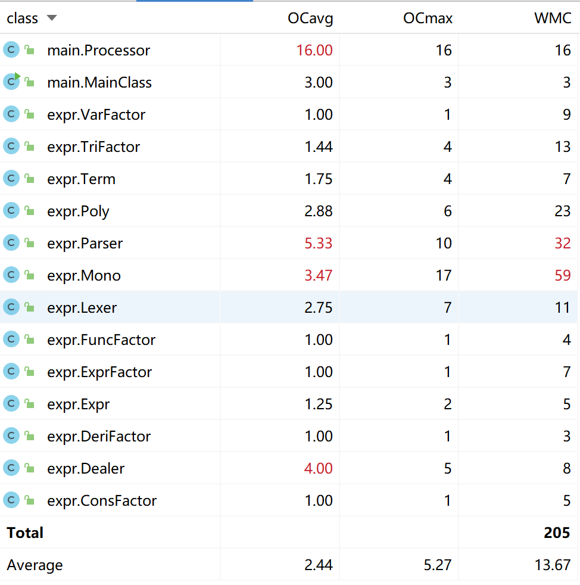Click the public lock icon for main.Processor
The image size is (580, 585).
click(29, 49)
